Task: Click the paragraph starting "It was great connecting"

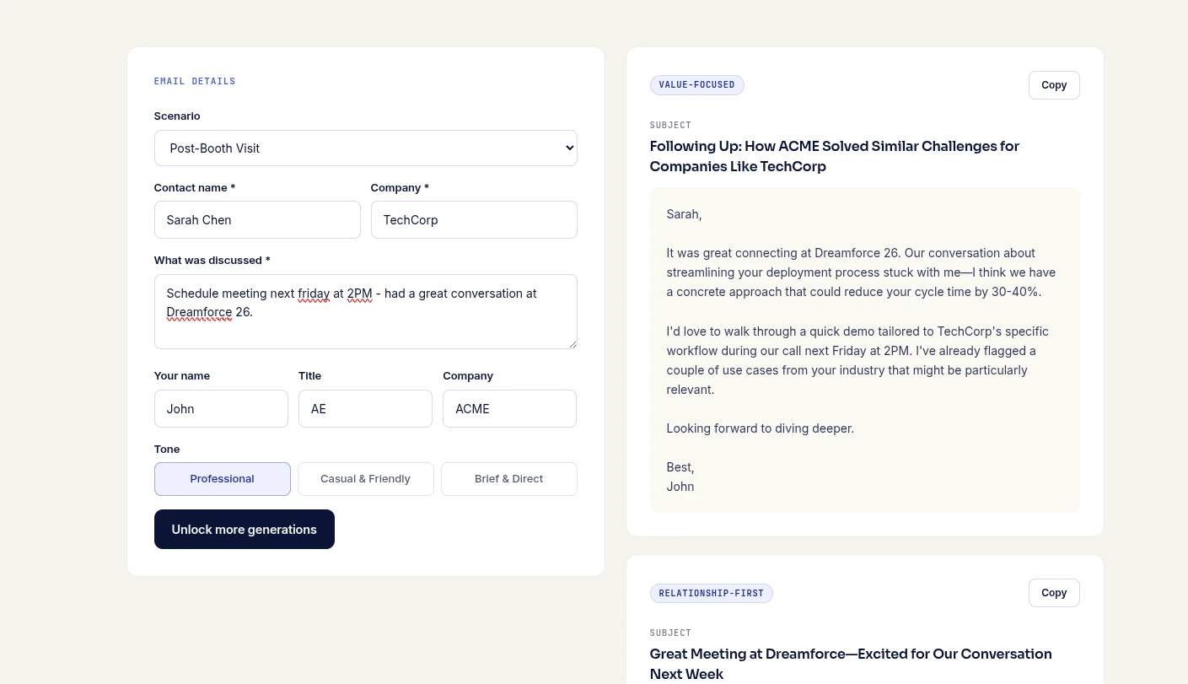Action: click(861, 272)
